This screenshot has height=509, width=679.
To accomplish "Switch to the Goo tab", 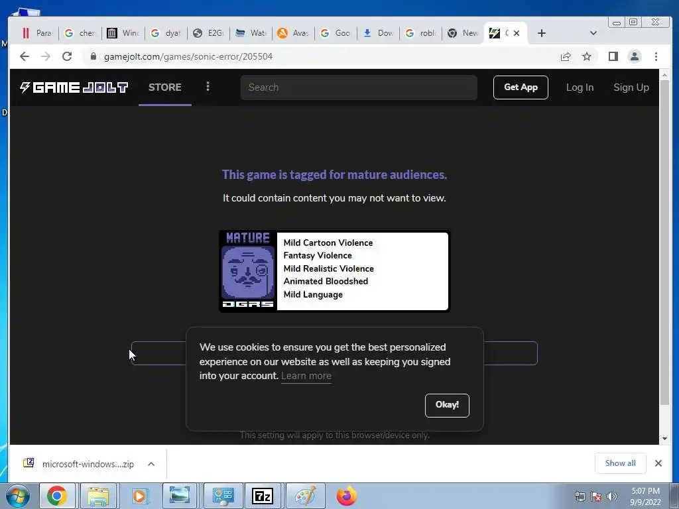I will point(336,33).
